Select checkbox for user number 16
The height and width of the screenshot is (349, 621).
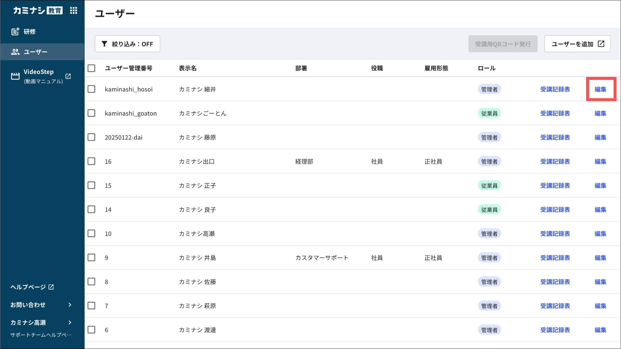pyautogui.click(x=91, y=161)
